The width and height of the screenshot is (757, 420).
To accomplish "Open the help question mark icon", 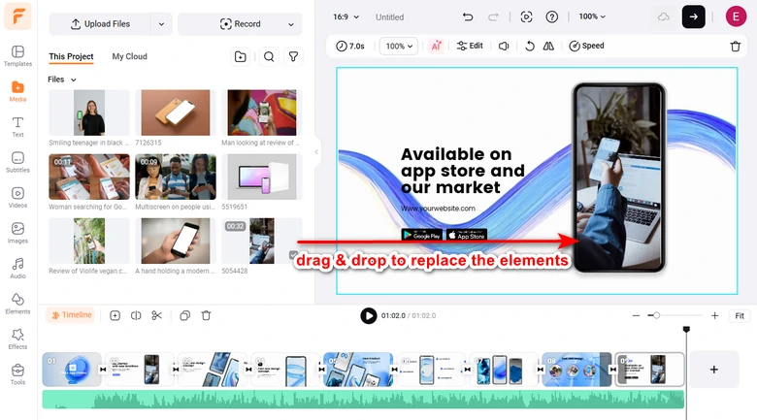I will click(x=552, y=16).
